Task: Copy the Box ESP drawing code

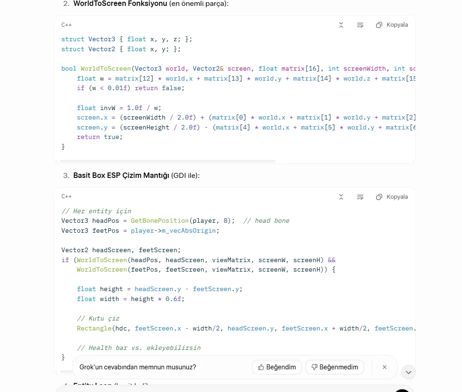Action: 391,196
